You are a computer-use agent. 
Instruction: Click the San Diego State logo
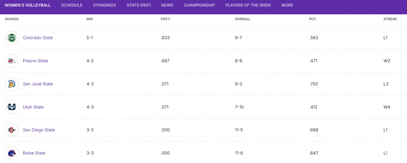tap(12, 130)
